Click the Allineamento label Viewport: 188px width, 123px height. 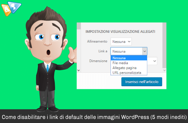tap(97, 41)
